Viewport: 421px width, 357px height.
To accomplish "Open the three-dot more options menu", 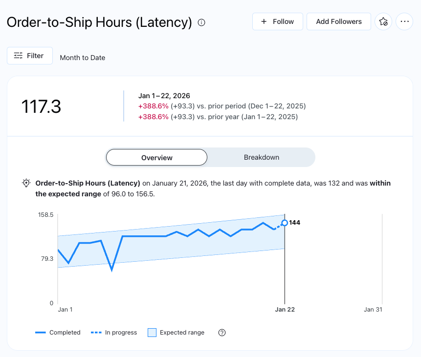I will point(404,21).
